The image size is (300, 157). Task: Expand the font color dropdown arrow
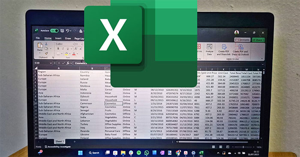77,54
